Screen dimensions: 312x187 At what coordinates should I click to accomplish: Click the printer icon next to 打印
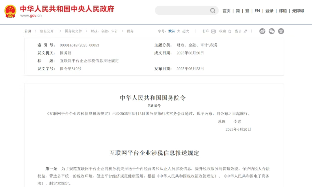tap(213, 31)
